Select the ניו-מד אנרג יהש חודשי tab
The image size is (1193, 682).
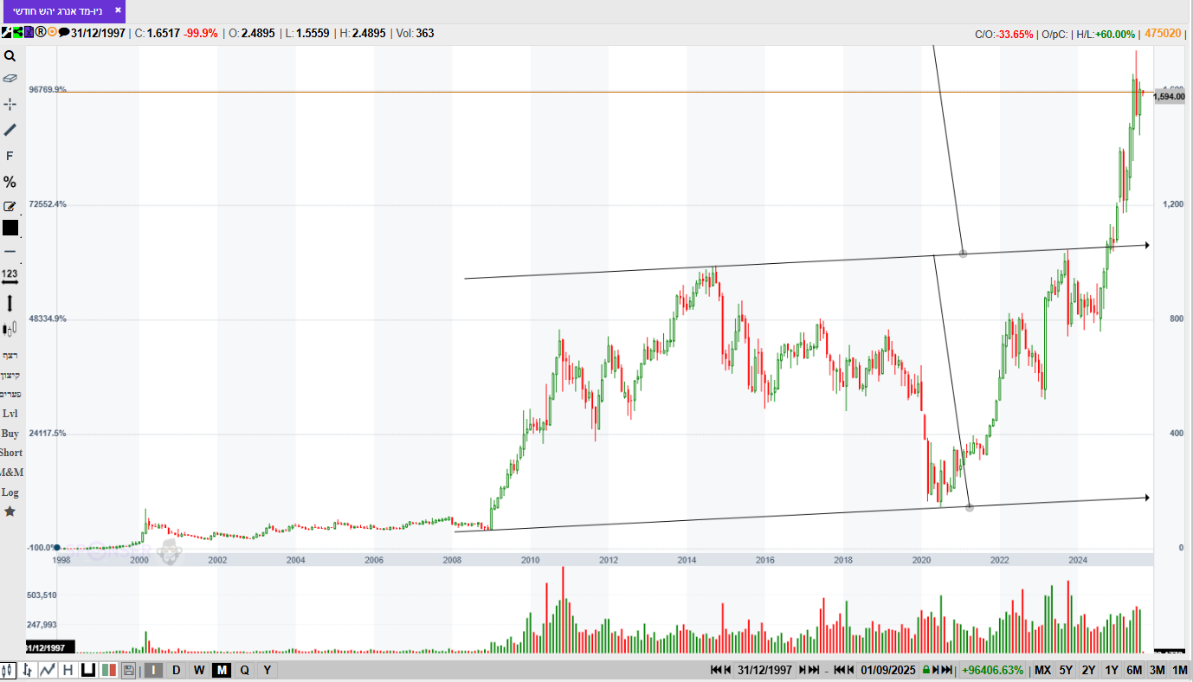click(57, 11)
